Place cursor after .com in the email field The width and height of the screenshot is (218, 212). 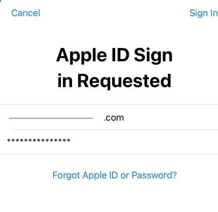(x=124, y=118)
